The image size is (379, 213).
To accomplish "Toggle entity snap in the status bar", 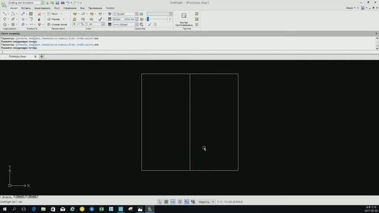I will pos(187,202).
